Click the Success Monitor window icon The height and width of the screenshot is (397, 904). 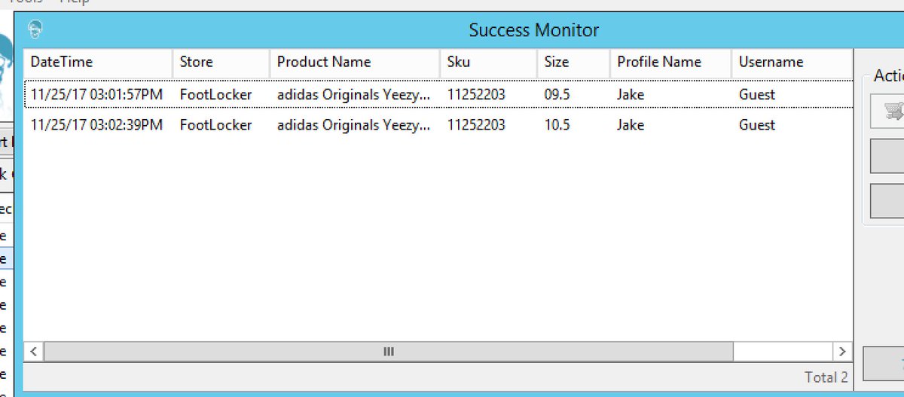(35, 30)
